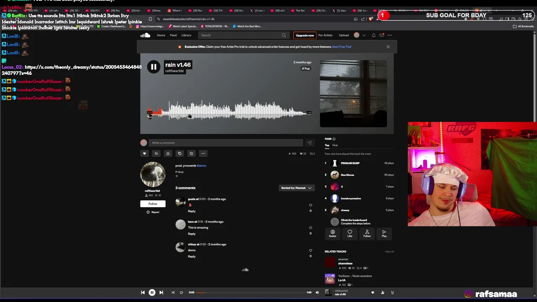The height and width of the screenshot is (302, 537).
Task: Go to Home in SoundCloud nav
Action: (161, 35)
